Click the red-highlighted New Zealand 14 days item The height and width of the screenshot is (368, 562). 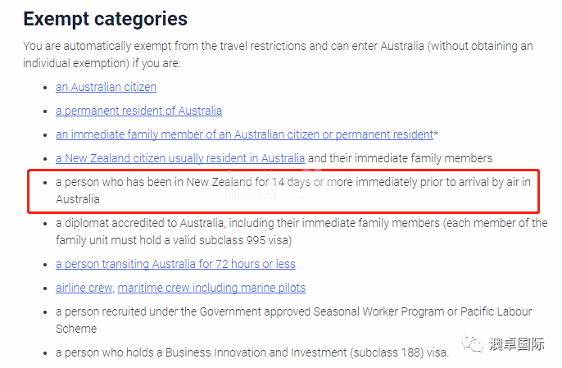point(283,191)
